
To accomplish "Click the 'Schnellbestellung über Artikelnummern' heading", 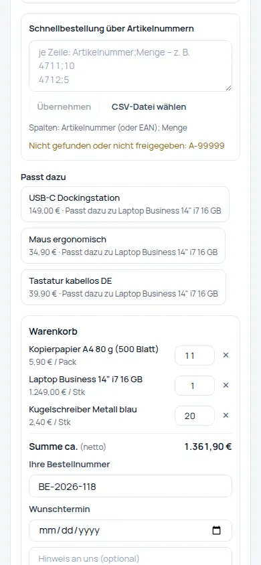I will pyautogui.click(x=111, y=29).
